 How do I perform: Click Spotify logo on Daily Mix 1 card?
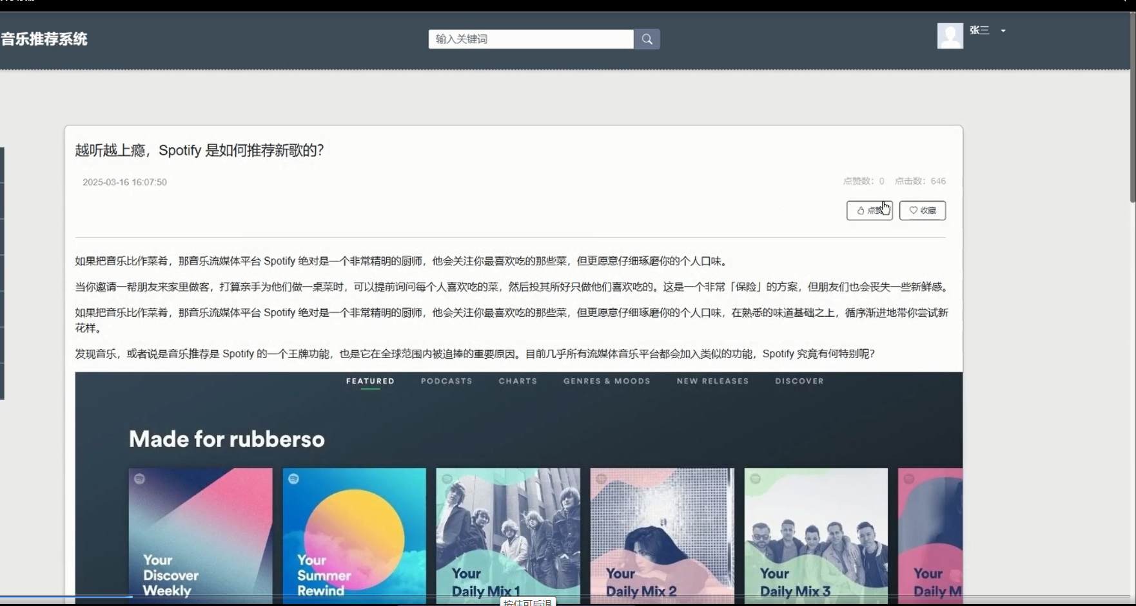click(447, 478)
